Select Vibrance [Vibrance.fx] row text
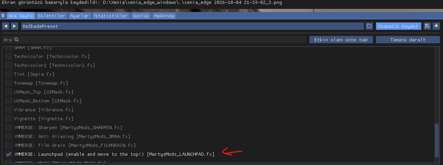443x165 pixels. (x=44, y=110)
